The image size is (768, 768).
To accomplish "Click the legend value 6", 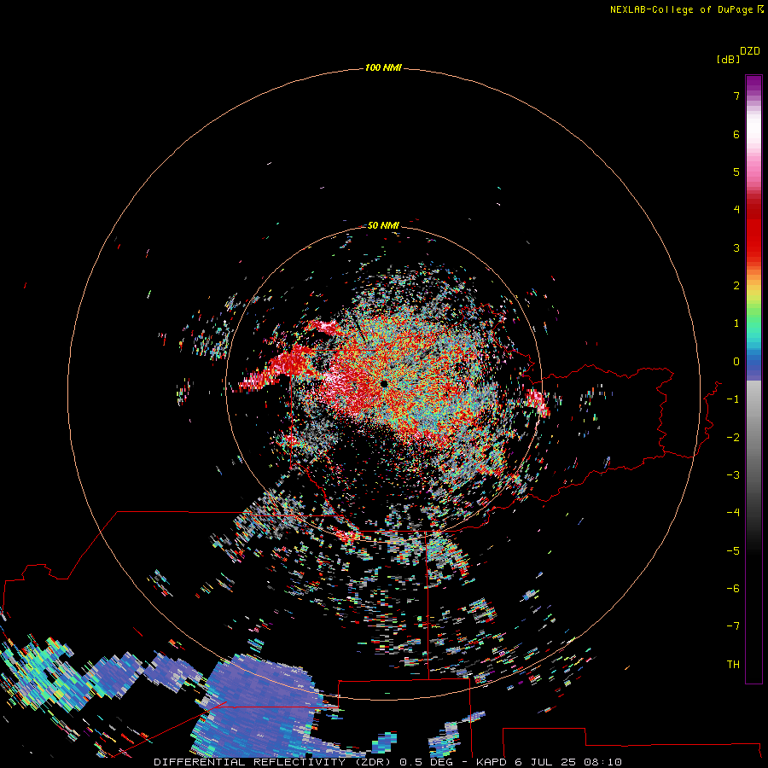I will 736,134.
